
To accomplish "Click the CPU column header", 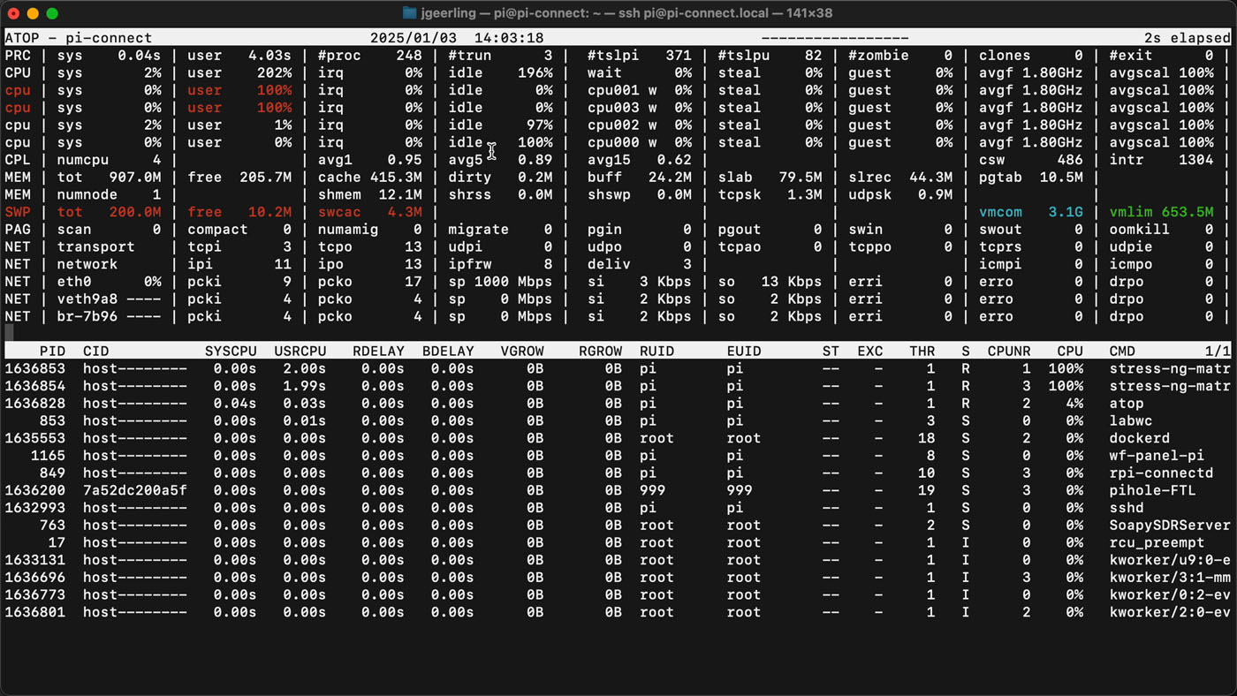I will coord(1069,350).
